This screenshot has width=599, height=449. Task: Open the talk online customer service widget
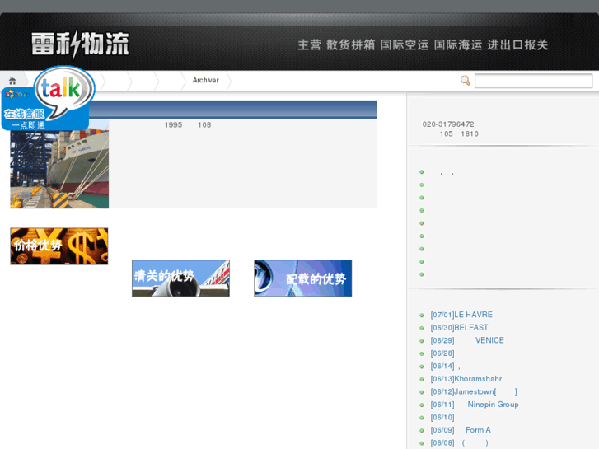point(48,98)
